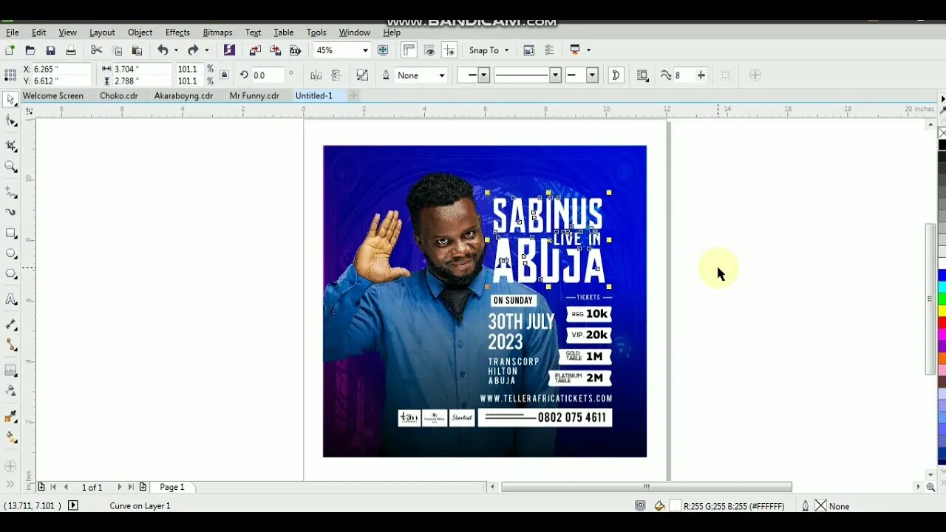Viewport: 946px width, 532px height.
Task: Open the outline width dropdown showing None
Action: pyautogui.click(x=442, y=75)
